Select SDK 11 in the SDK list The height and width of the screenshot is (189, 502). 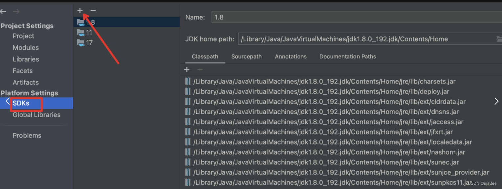(x=89, y=32)
